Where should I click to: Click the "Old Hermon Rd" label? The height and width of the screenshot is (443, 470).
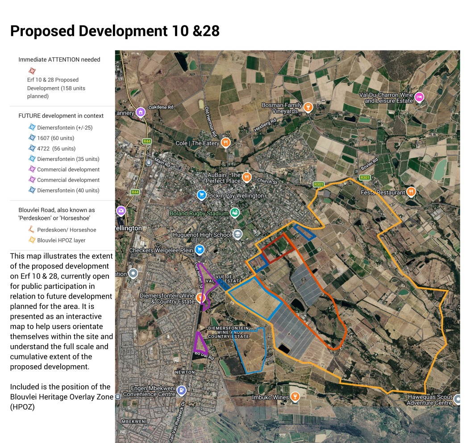pos(210,122)
